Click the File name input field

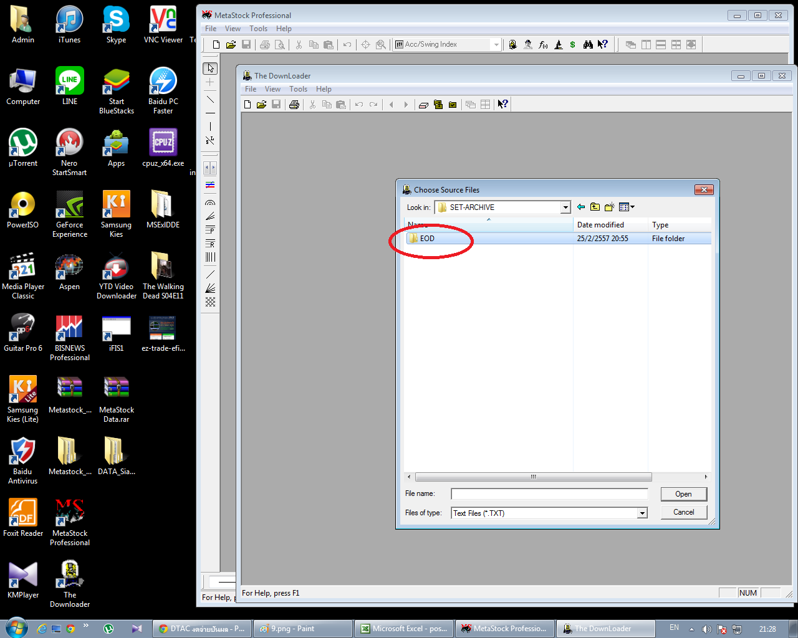pyautogui.click(x=549, y=494)
